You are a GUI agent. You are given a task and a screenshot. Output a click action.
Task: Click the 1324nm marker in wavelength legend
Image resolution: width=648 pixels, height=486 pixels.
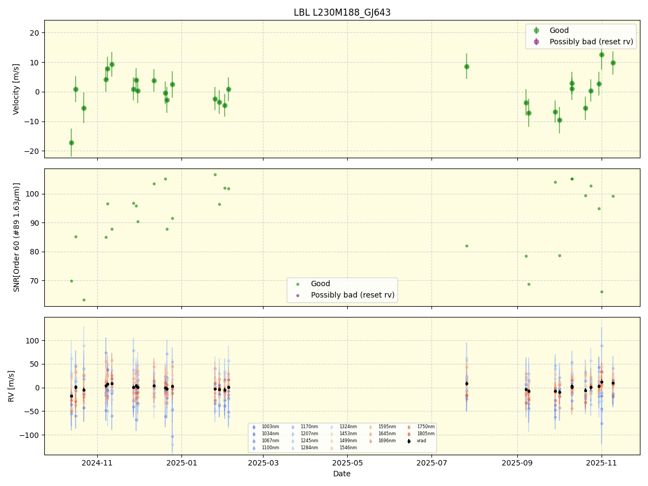[332, 427]
